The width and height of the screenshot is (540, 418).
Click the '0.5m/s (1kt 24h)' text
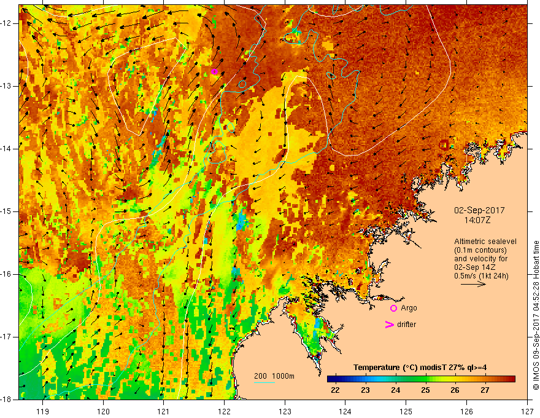[x=481, y=276]
